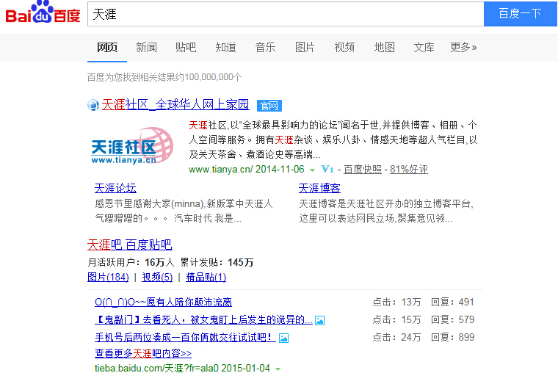Select the 地图 tab
Image resolution: width=558 pixels, height=384 pixels.
(x=384, y=48)
